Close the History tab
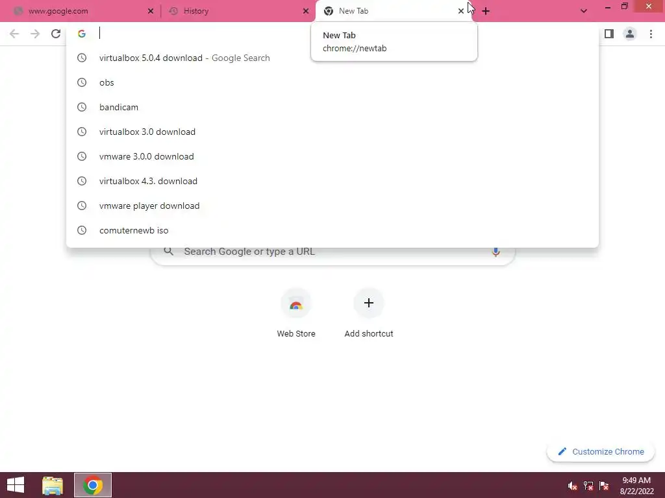 (306, 12)
